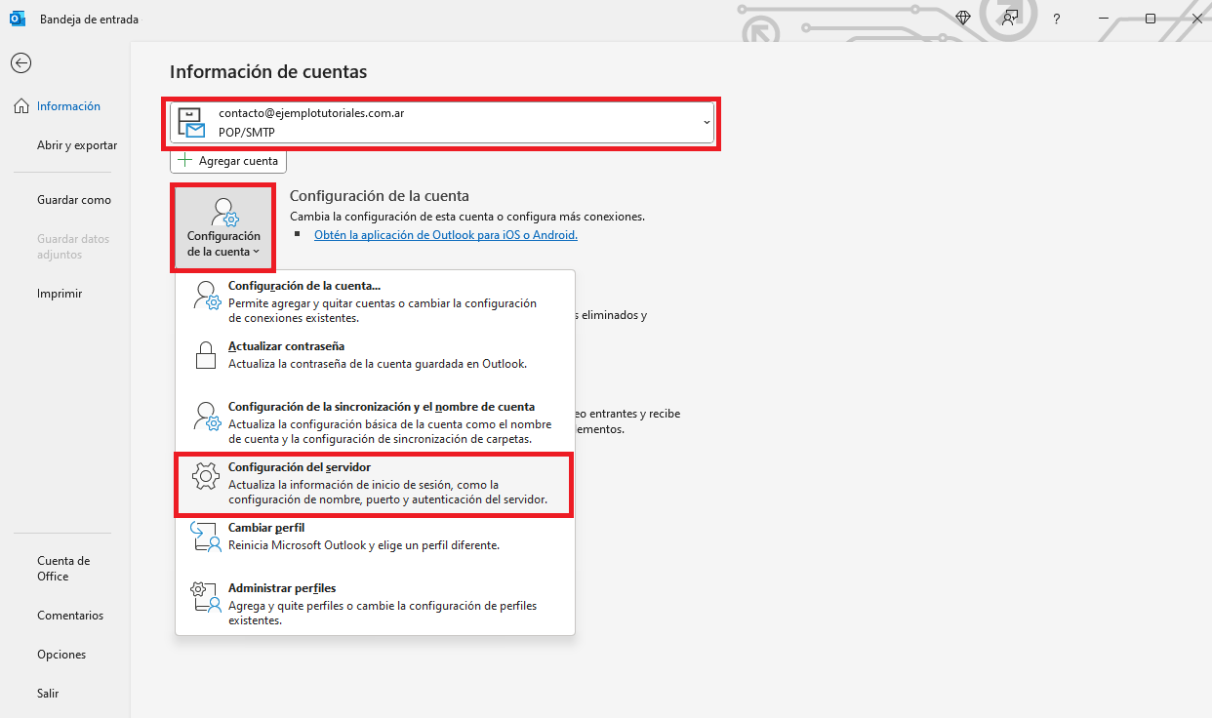The image size is (1212, 718).
Task: Open Cuenta de Office page
Action: [63, 569]
